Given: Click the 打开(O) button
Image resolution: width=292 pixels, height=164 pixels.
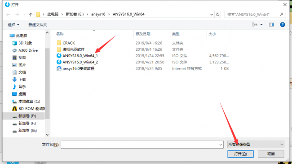Looking at the screenshot, I should pyautogui.click(x=240, y=154).
